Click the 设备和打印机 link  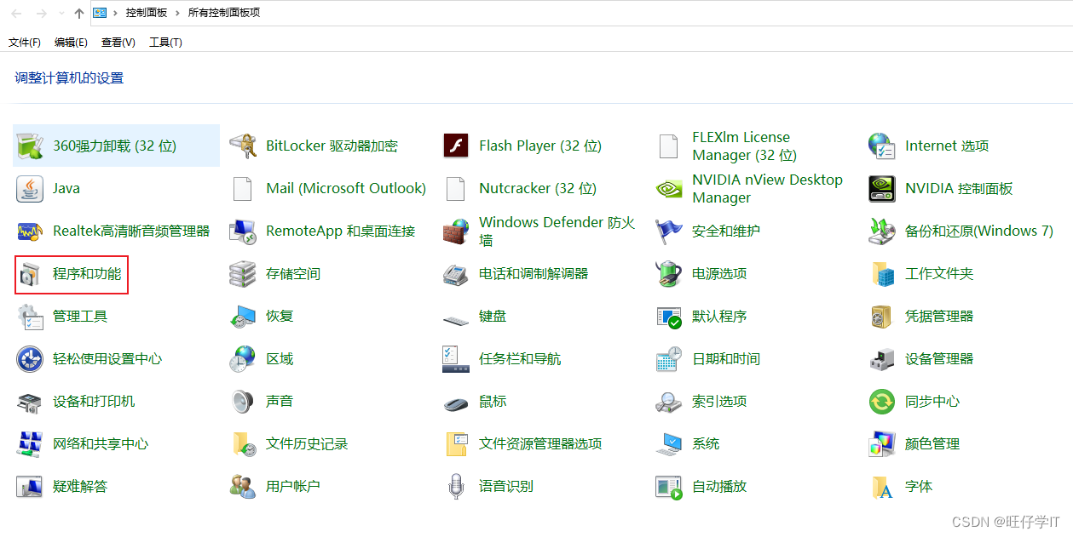pyautogui.click(x=94, y=401)
